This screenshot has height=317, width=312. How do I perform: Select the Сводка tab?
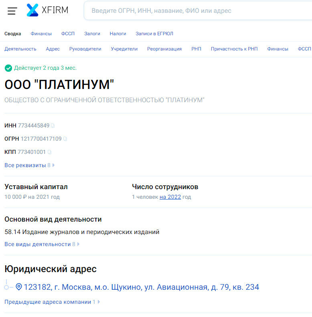point(13,34)
